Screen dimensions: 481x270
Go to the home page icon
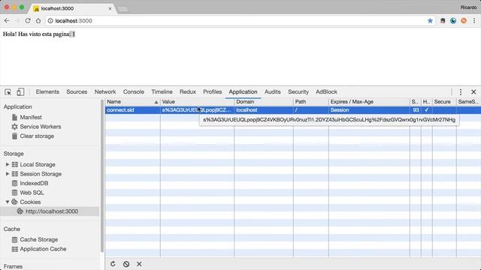point(38,20)
